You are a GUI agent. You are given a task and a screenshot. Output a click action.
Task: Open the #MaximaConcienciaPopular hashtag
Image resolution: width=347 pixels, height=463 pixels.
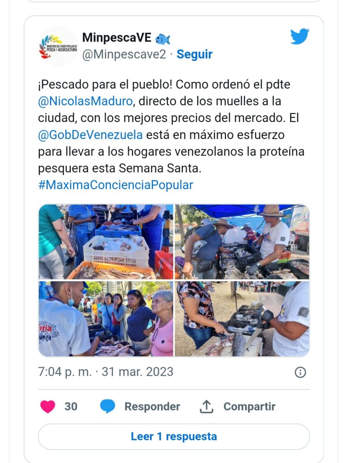[x=115, y=185]
